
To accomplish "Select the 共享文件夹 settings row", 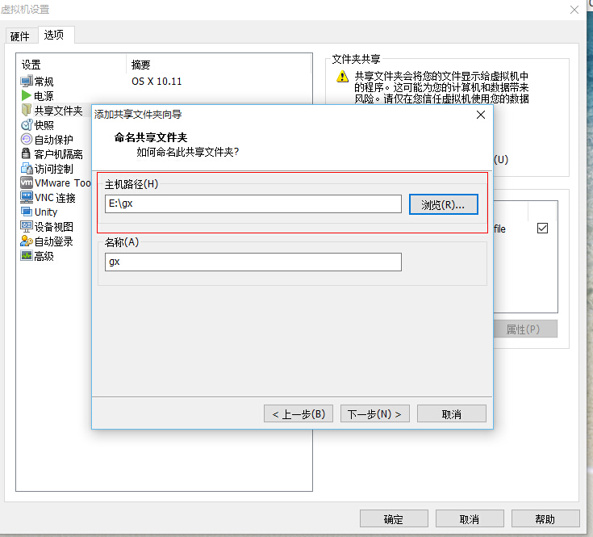I will (55, 110).
